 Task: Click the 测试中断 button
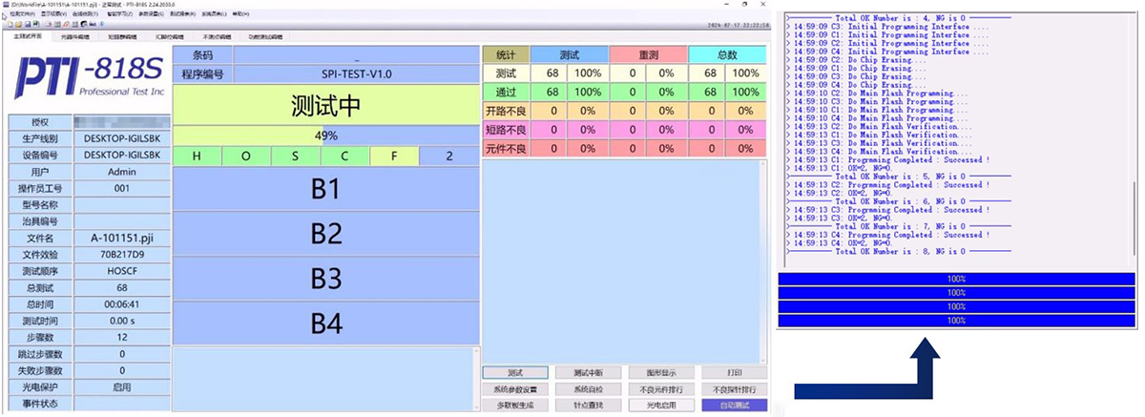589,372
